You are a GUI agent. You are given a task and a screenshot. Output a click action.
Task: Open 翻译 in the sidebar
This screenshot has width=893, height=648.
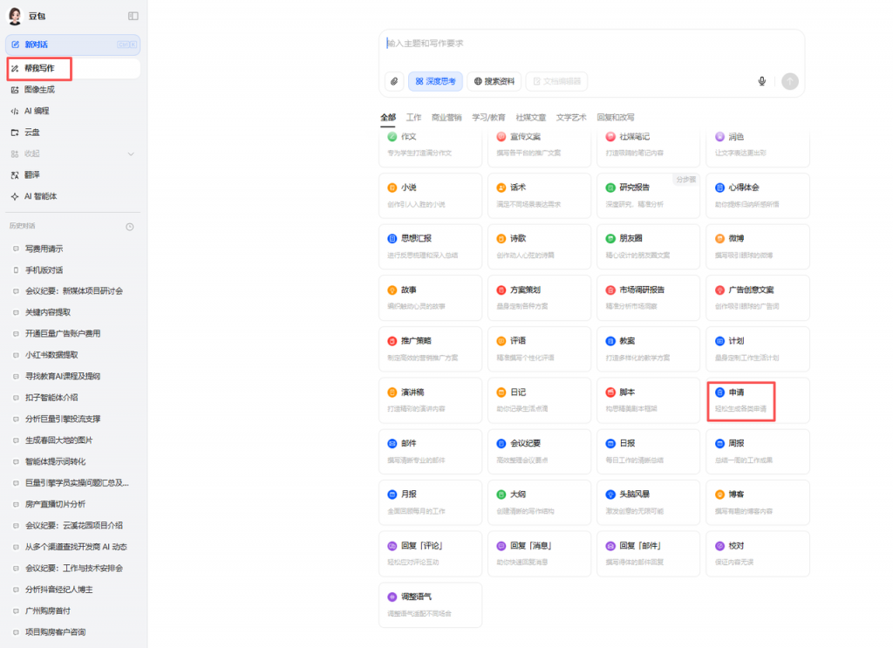31,174
